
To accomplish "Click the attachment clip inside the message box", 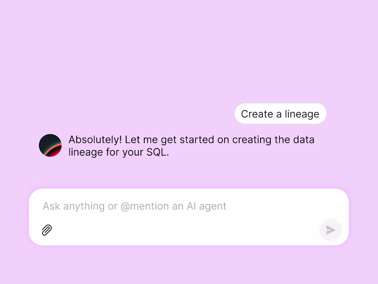I will pos(47,230).
